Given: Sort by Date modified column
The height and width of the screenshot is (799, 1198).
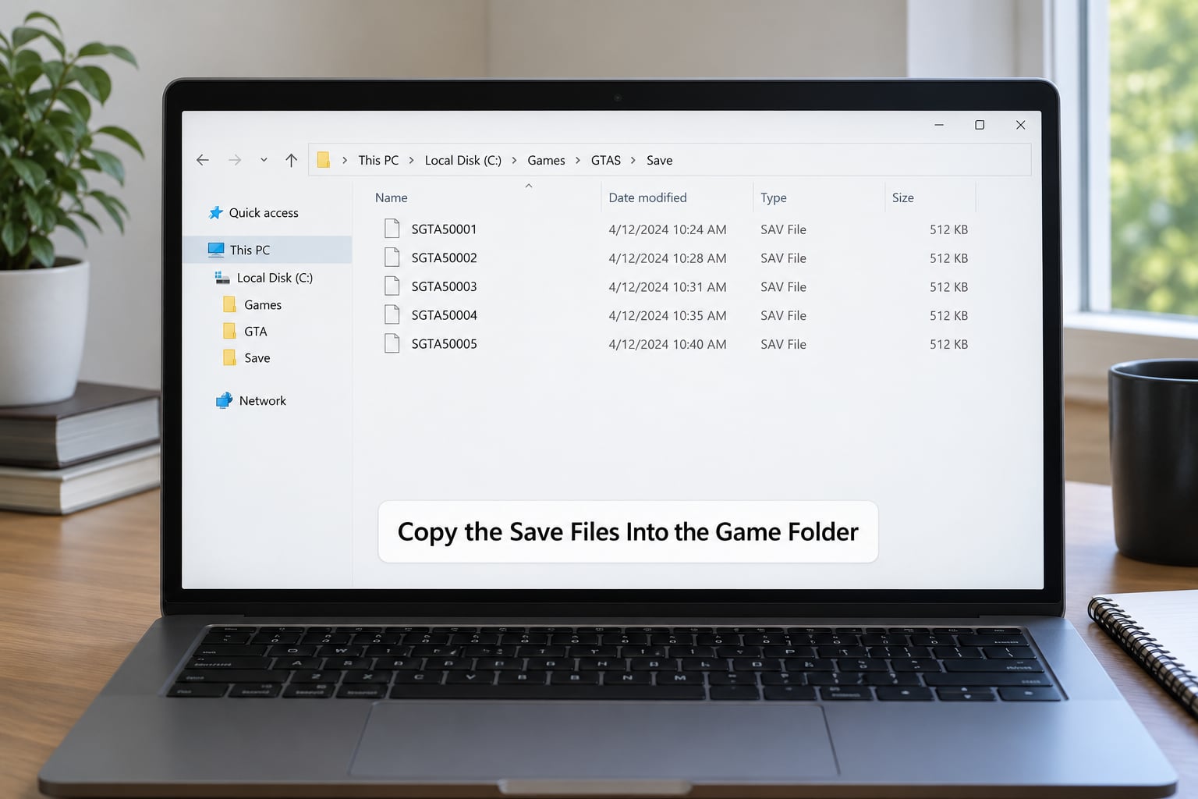Looking at the screenshot, I should (x=647, y=198).
